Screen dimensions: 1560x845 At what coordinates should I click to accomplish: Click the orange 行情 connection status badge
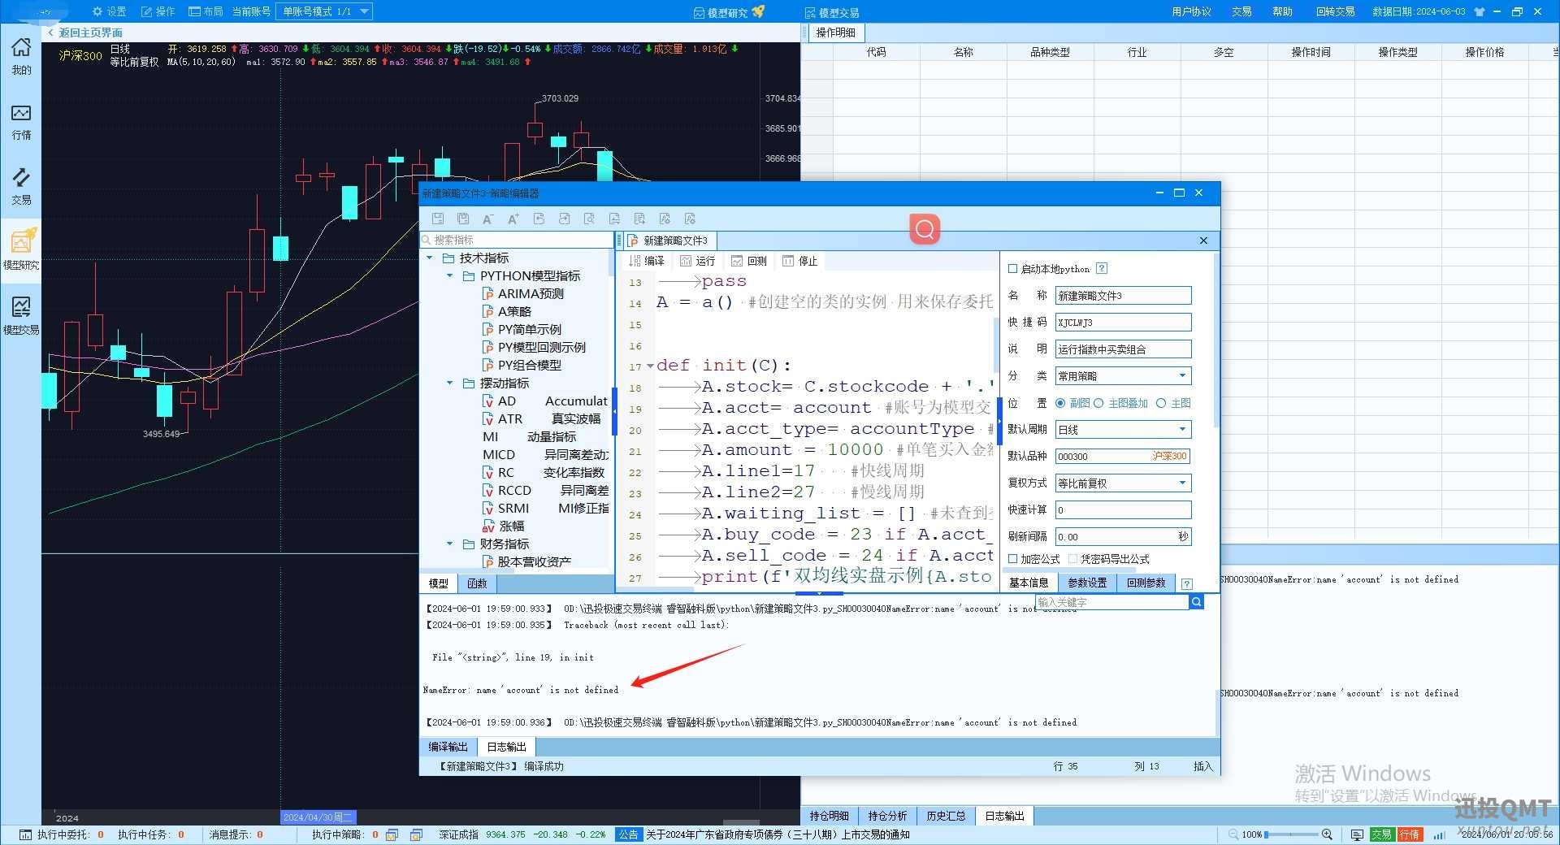[x=1410, y=834]
